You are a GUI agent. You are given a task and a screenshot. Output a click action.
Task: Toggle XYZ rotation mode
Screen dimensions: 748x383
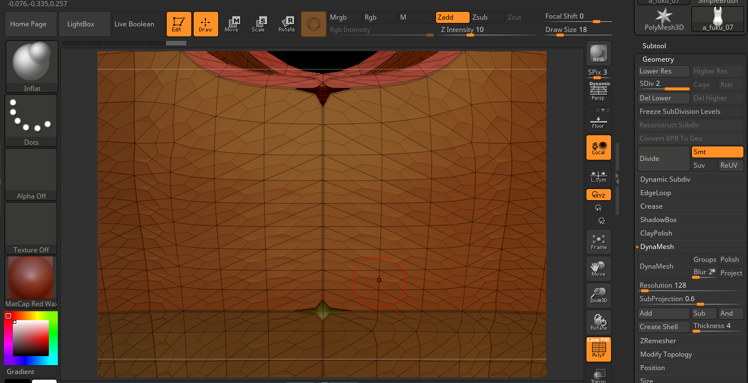pyautogui.click(x=599, y=195)
